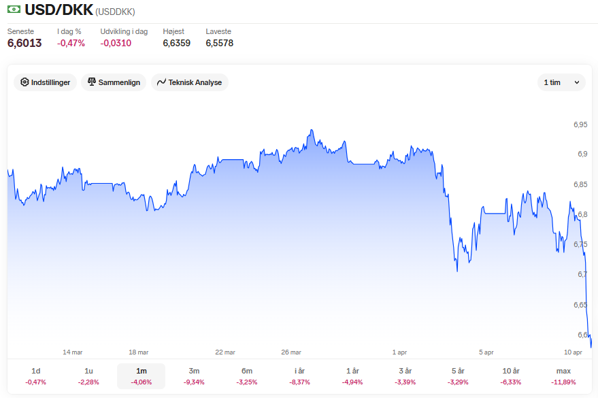Screen dimensions: 598x398
Task: Expand the 1 tim interval dropdown
Action: [x=561, y=82]
